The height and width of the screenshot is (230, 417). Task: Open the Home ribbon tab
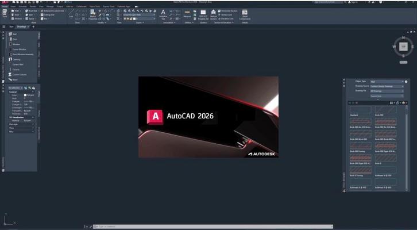coord(5,6)
